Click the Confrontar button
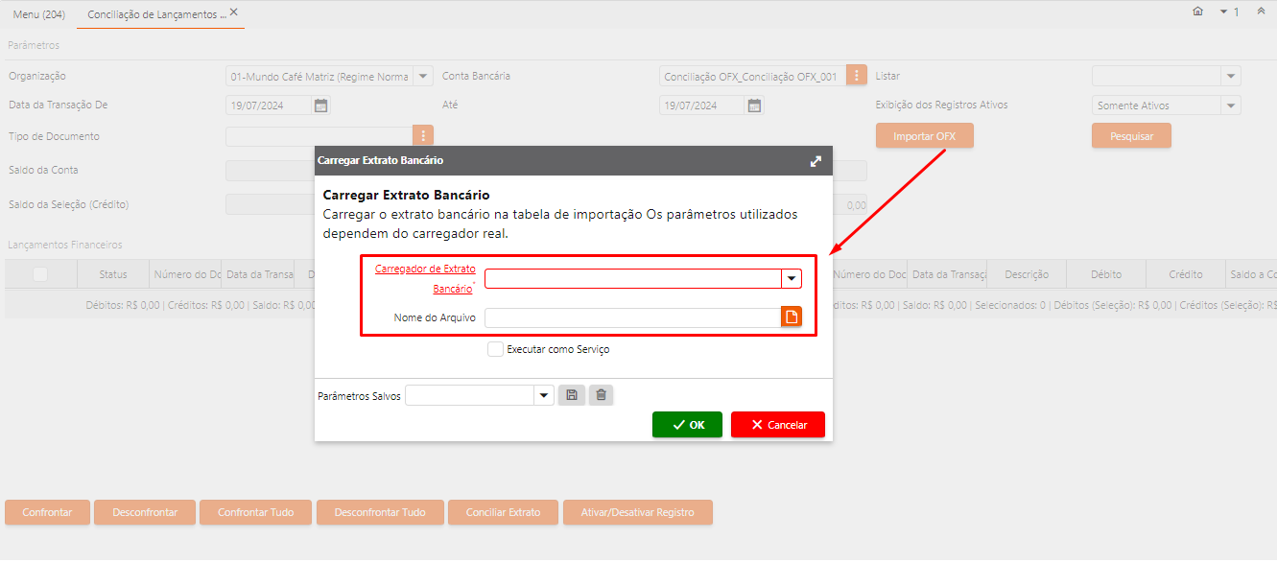This screenshot has height=563, width=1277. [47, 512]
